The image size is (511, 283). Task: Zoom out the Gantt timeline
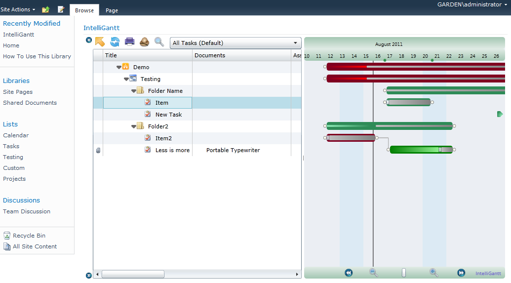[x=373, y=273]
